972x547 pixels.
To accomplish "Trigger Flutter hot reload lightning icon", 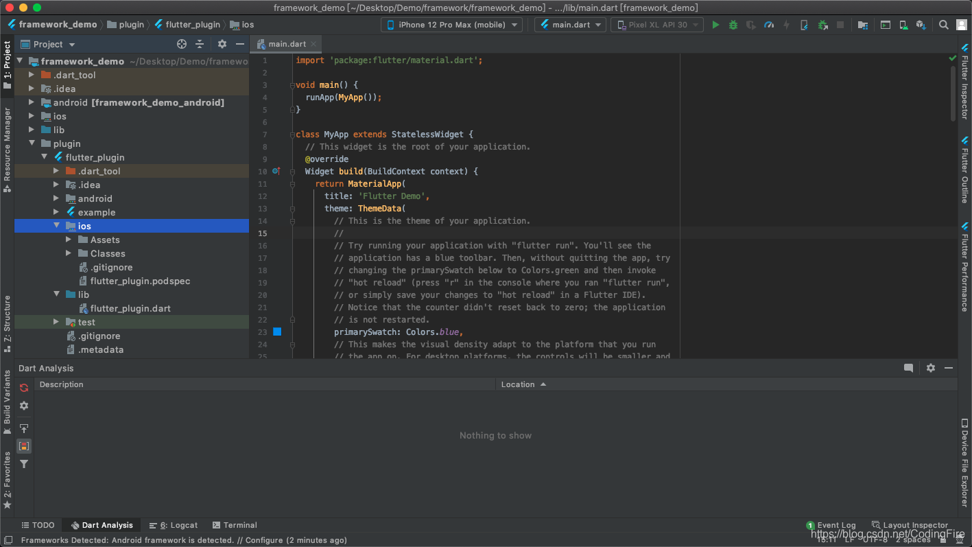I will coord(787,25).
